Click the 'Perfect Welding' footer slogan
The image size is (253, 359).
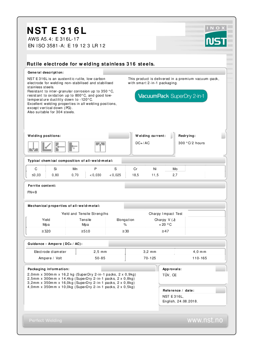coord(45,321)
